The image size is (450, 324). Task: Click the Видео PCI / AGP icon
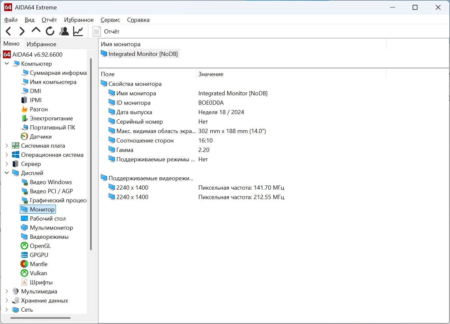pos(24,191)
